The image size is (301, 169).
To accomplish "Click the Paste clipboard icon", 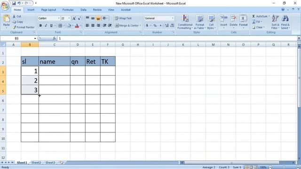I will 6,19.
